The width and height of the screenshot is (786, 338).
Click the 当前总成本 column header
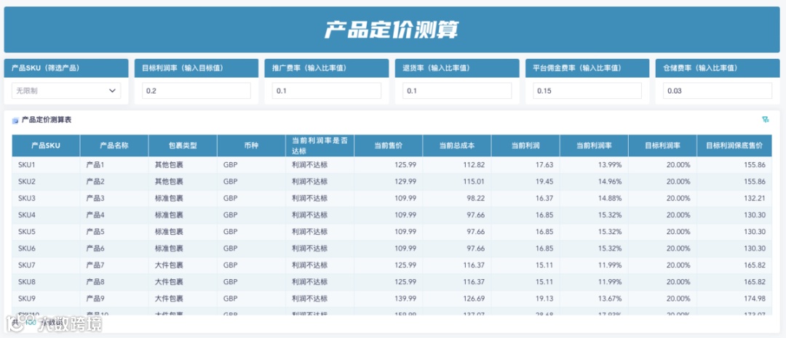(x=457, y=145)
